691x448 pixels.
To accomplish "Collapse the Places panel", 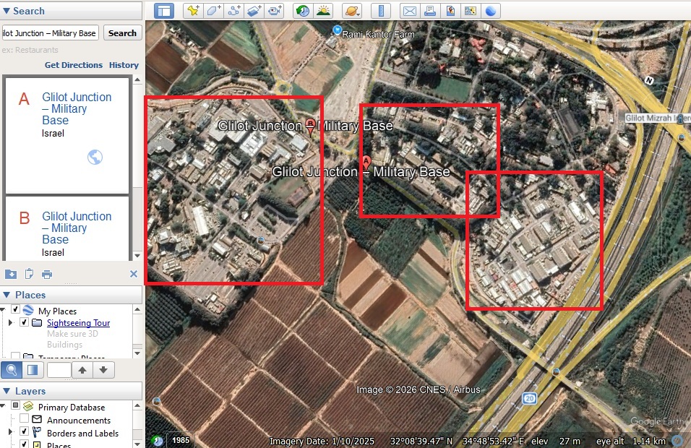I will 7,295.
